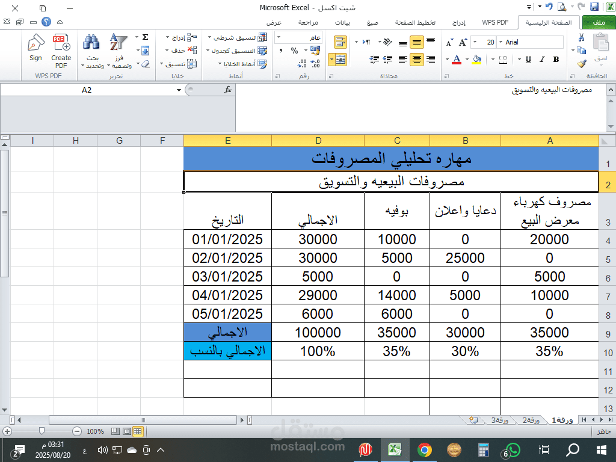Click the AutoSum sigma icon
The width and height of the screenshot is (616, 462).
145,37
